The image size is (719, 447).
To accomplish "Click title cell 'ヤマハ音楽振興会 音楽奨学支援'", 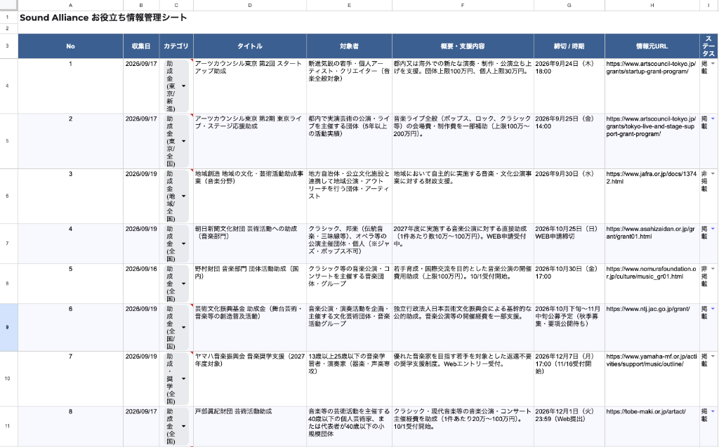I will 250,379.
